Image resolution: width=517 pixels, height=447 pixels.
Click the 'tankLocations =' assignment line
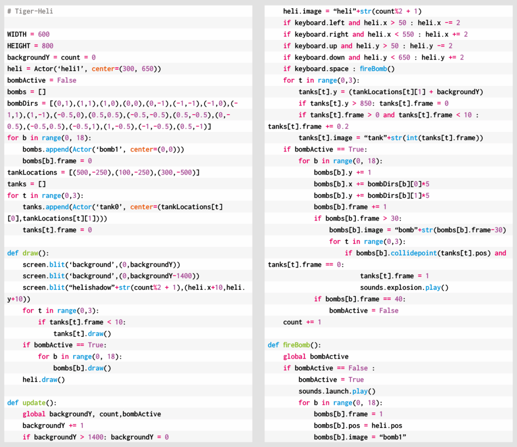[103, 173]
